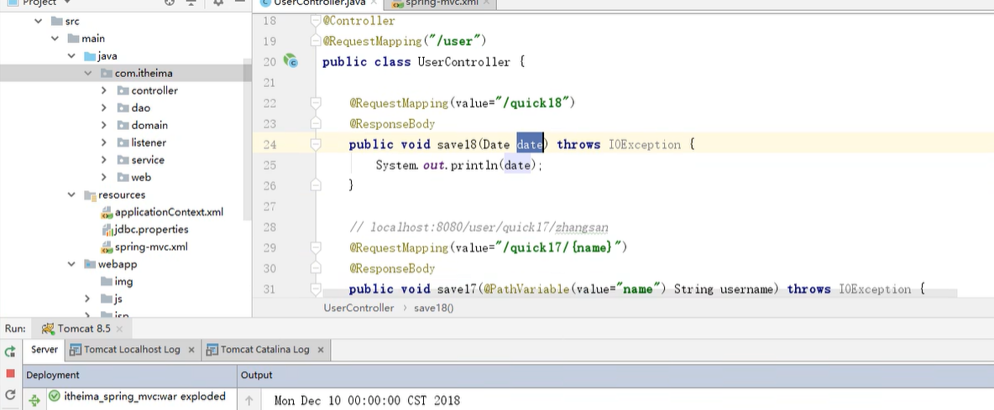Toggle fold marker on line 29
The height and width of the screenshot is (410, 994).
tap(315, 247)
